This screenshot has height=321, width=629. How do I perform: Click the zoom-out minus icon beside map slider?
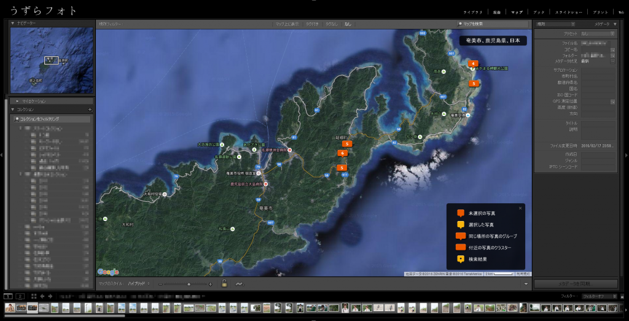click(x=160, y=284)
